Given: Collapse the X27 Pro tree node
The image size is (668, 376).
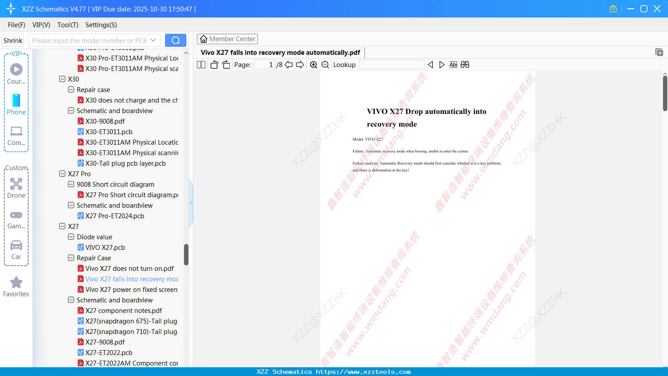Looking at the screenshot, I should (x=62, y=174).
